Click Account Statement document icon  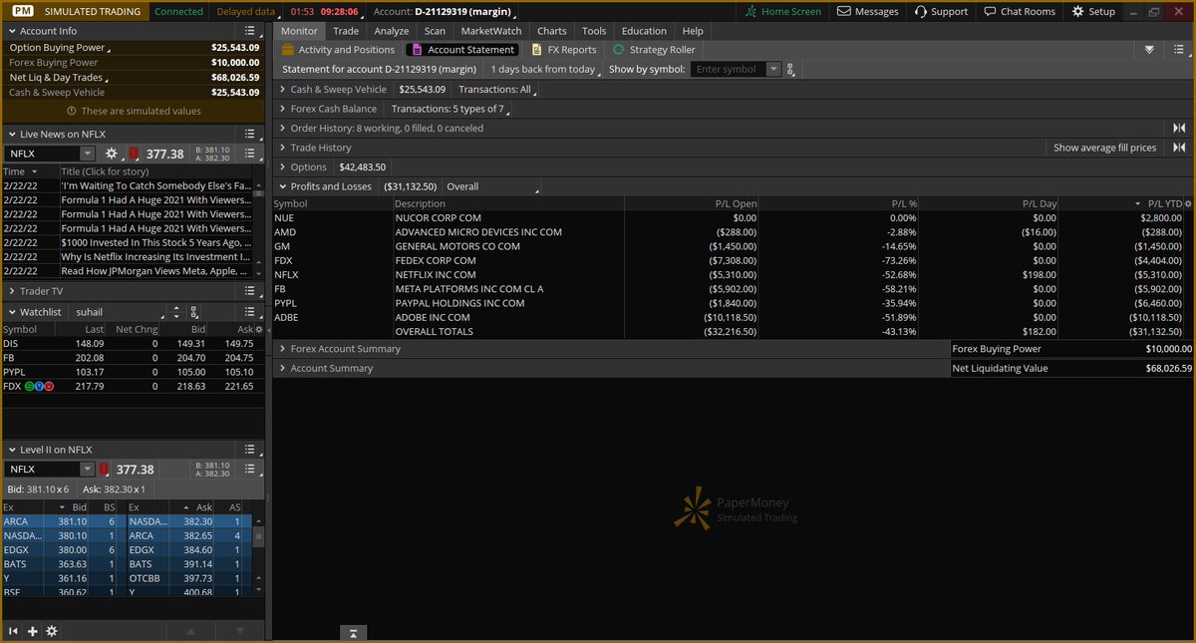418,49
